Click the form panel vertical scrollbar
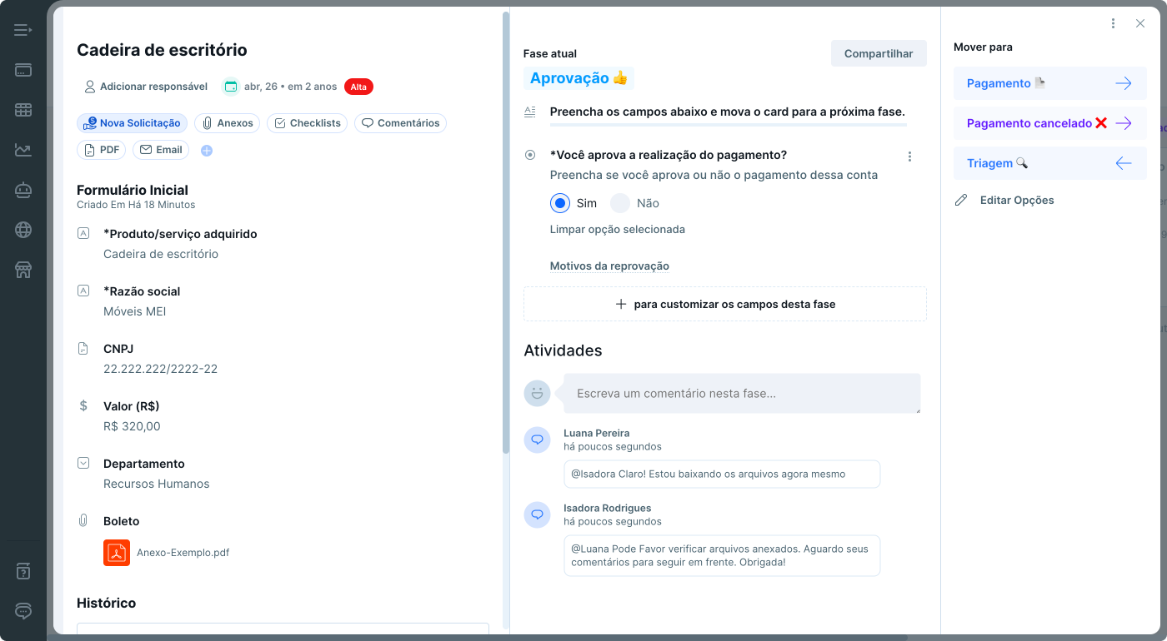The width and height of the screenshot is (1167, 641). pos(506,233)
